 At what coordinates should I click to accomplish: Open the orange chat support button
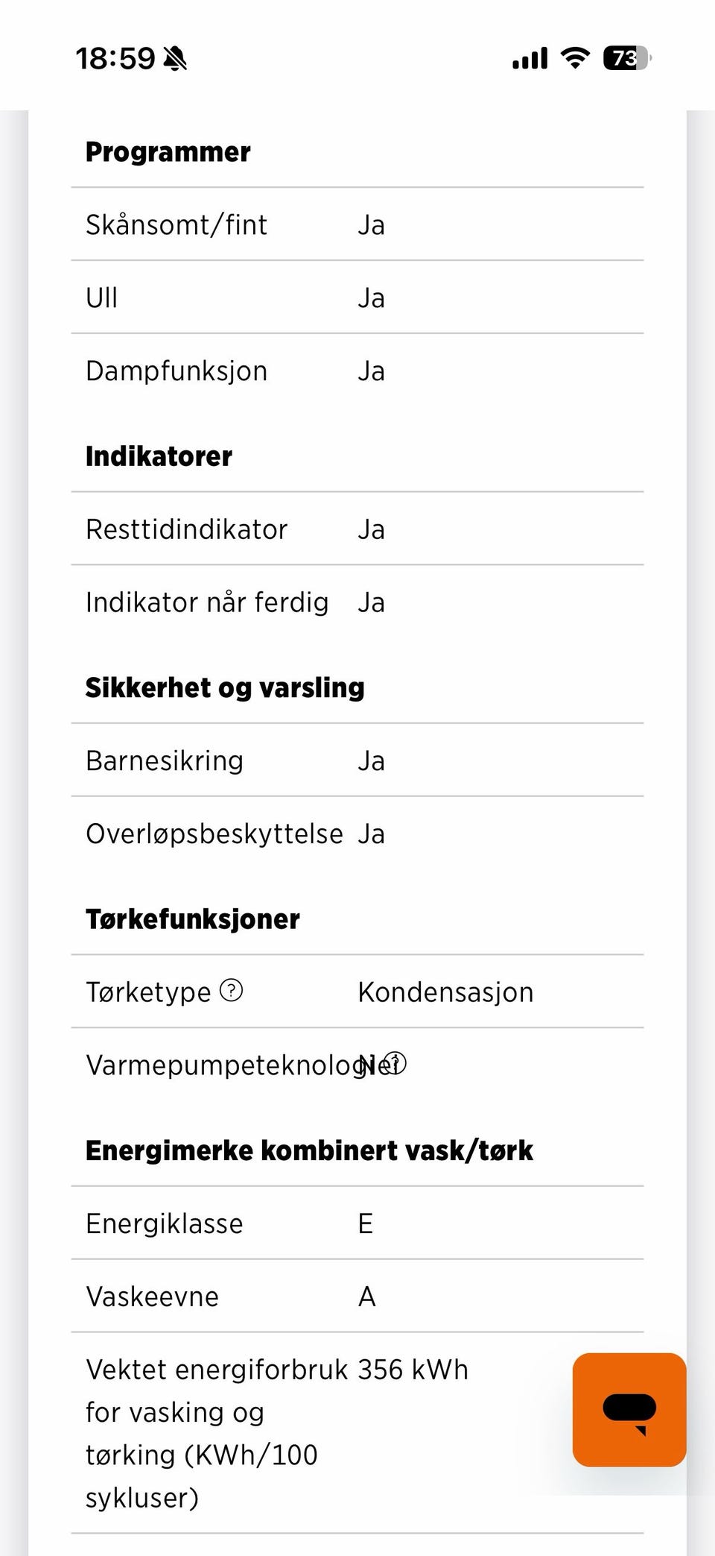629,1409
